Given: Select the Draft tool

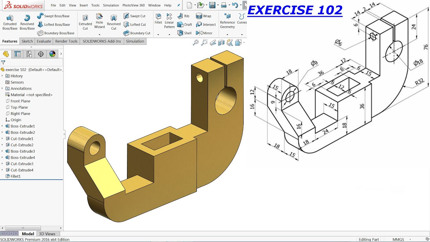Looking at the screenshot, I should click(184, 25).
